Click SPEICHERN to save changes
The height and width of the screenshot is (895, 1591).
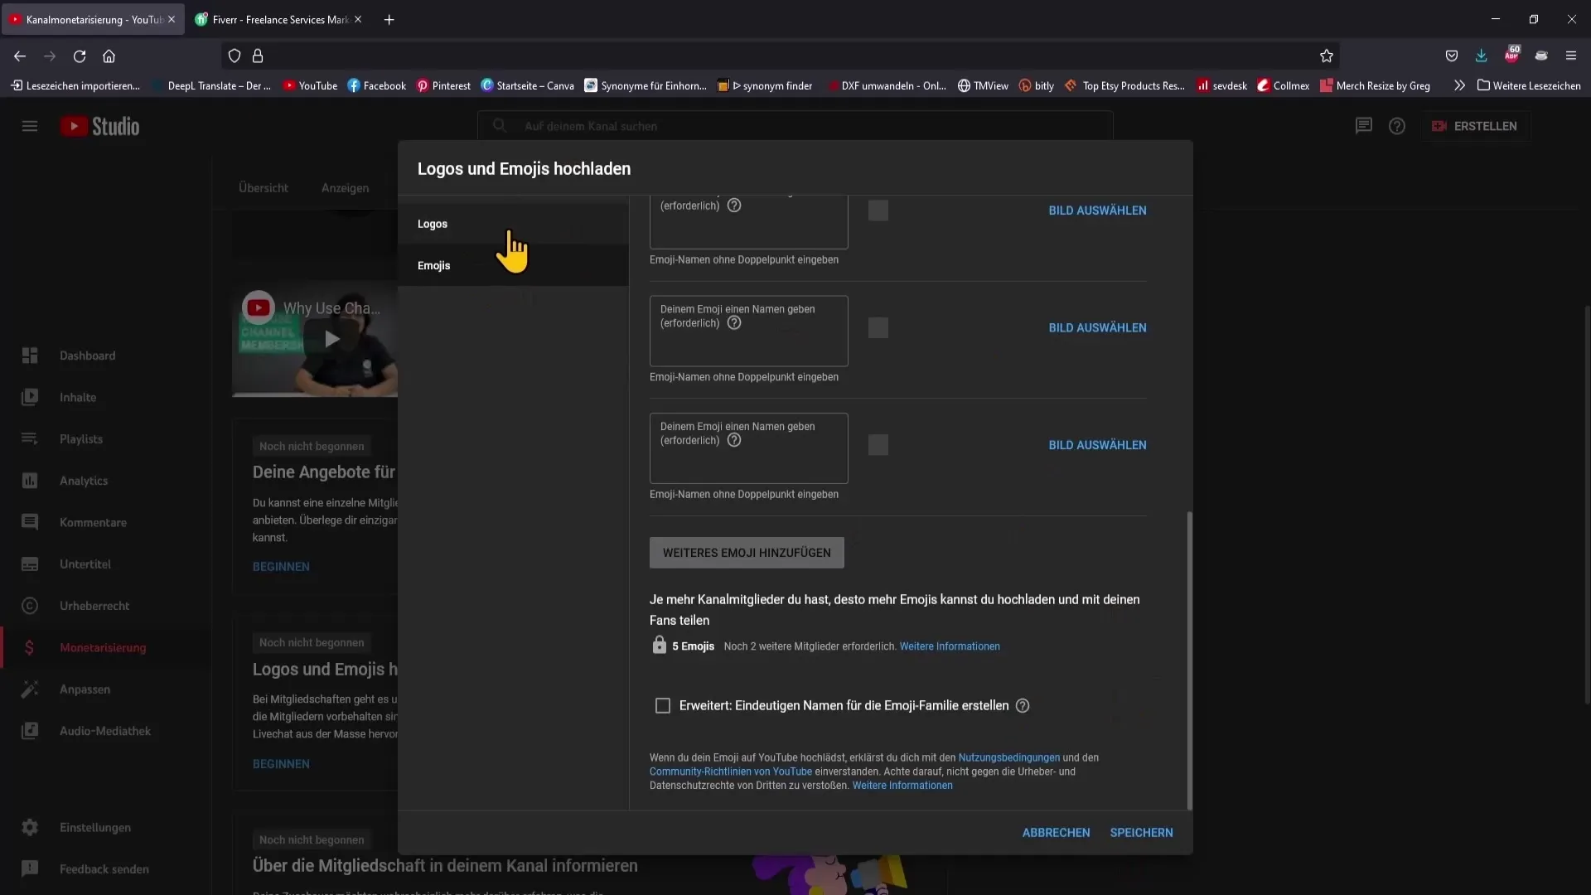click(1141, 832)
